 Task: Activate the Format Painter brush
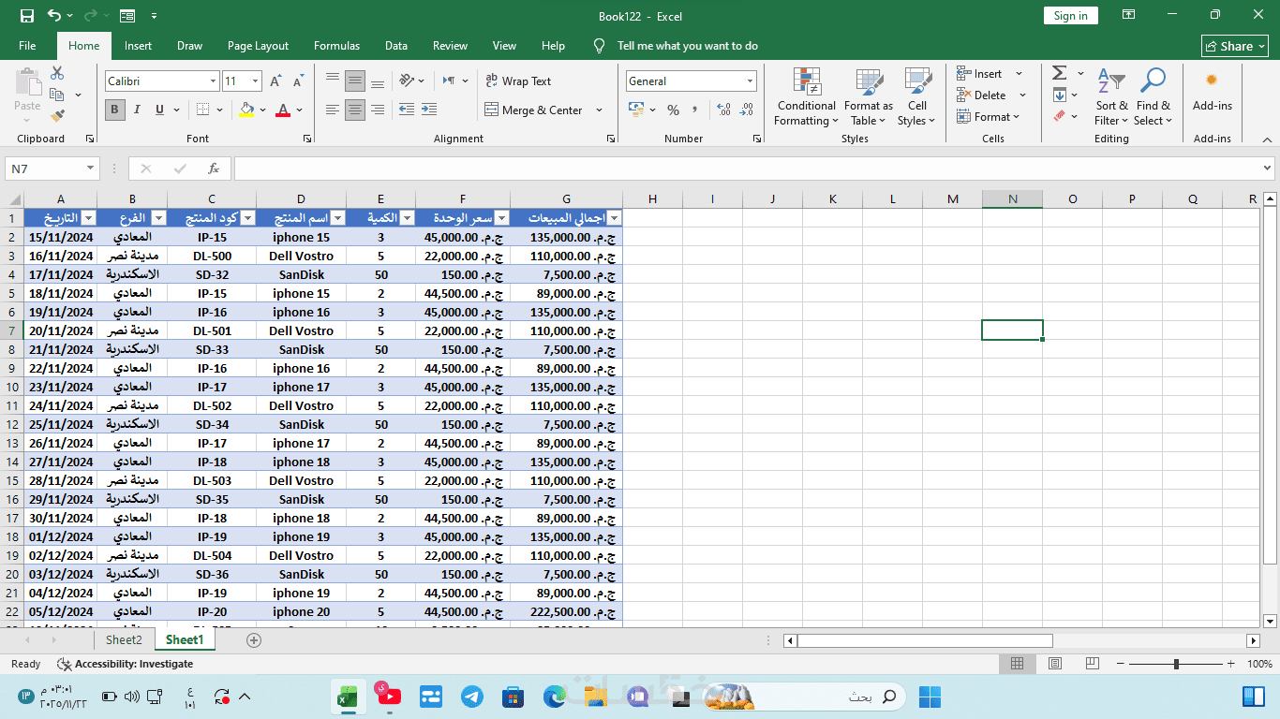(x=57, y=116)
